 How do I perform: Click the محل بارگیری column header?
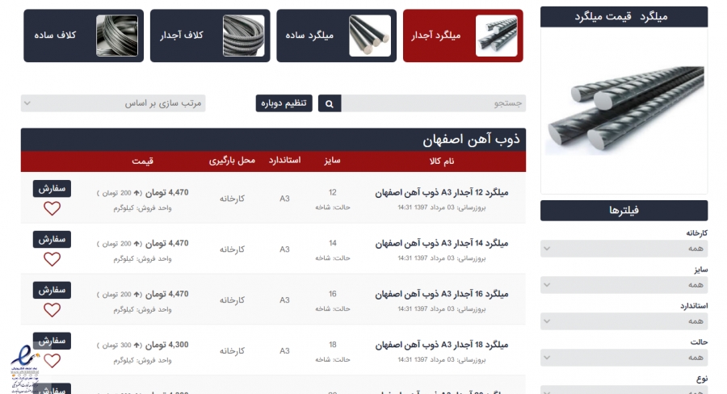click(232, 161)
